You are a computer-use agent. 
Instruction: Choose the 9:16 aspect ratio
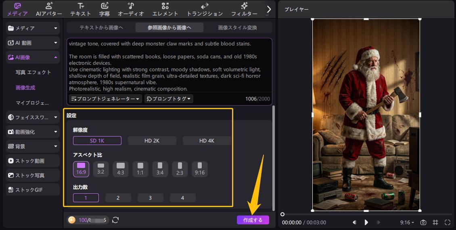coord(199,169)
